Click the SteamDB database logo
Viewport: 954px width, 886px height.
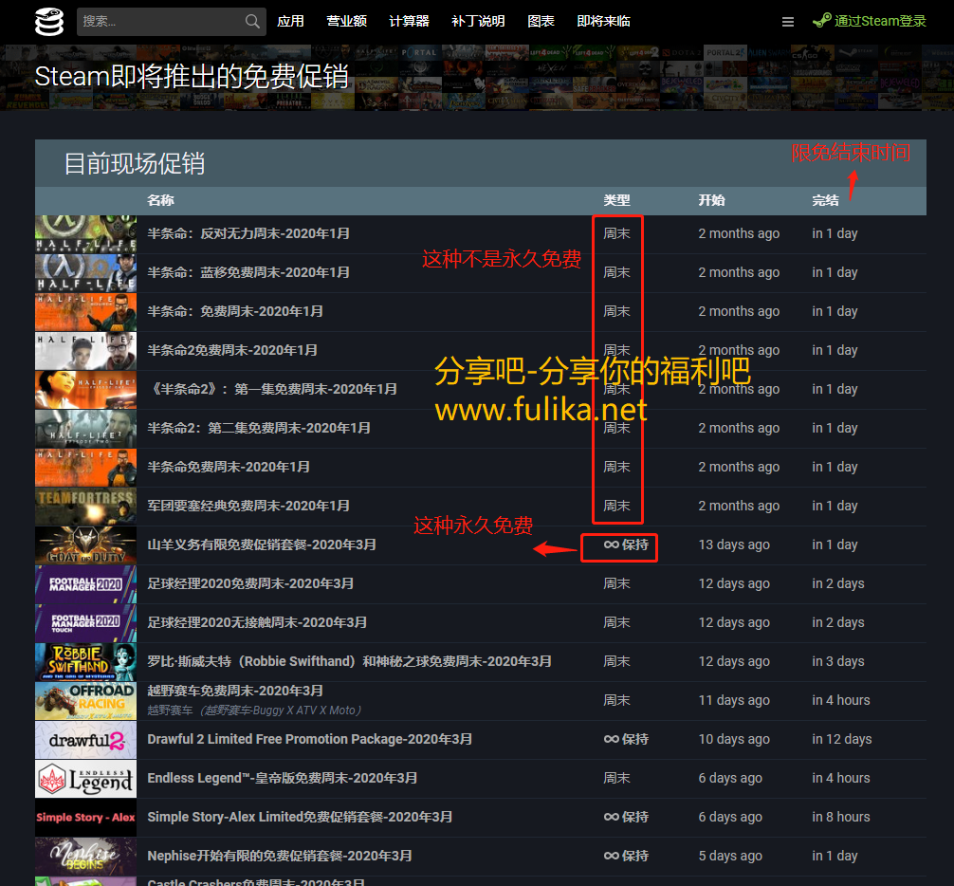[48, 22]
